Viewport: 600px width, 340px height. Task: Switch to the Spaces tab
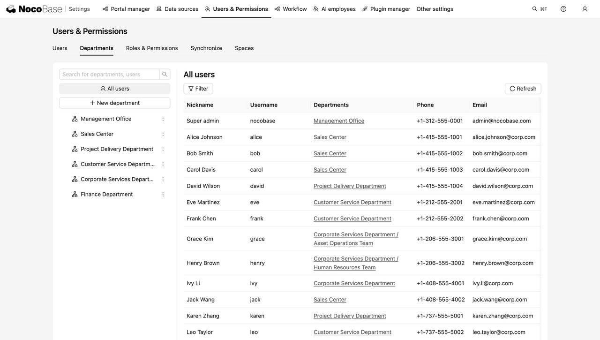point(244,48)
